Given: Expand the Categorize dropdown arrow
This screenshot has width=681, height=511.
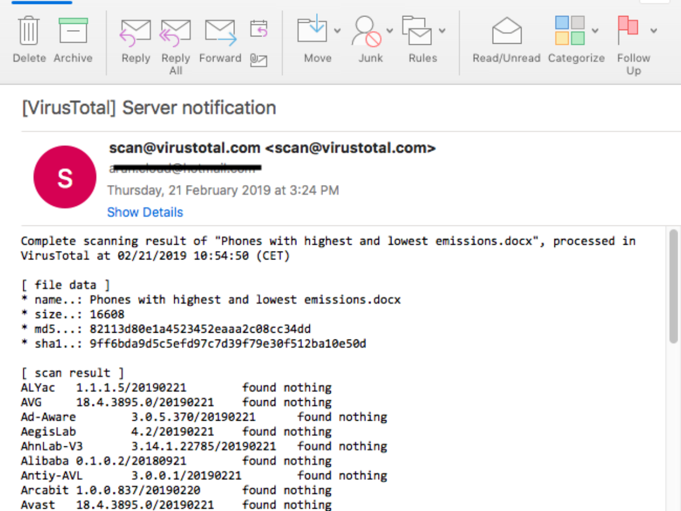Looking at the screenshot, I should 595,30.
